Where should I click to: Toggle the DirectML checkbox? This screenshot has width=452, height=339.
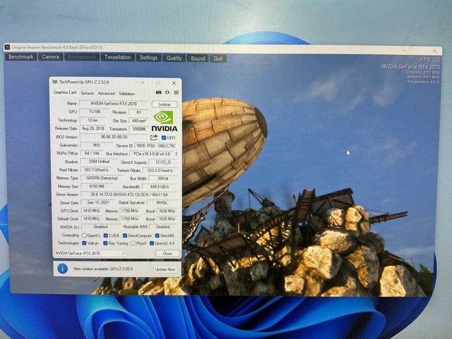coord(157,236)
